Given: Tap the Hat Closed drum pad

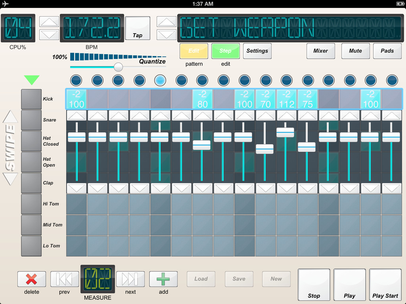Looking at the screenshot, I should coord(31,141).
